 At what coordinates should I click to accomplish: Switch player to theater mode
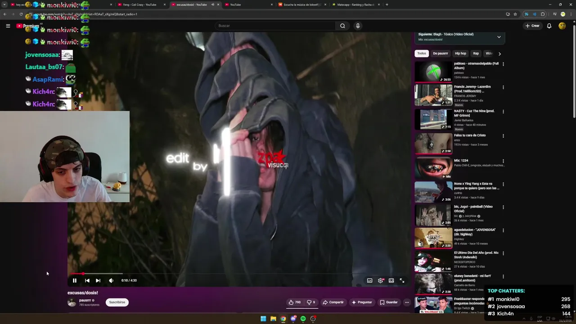pyautogui.click(x=391, y=280)
